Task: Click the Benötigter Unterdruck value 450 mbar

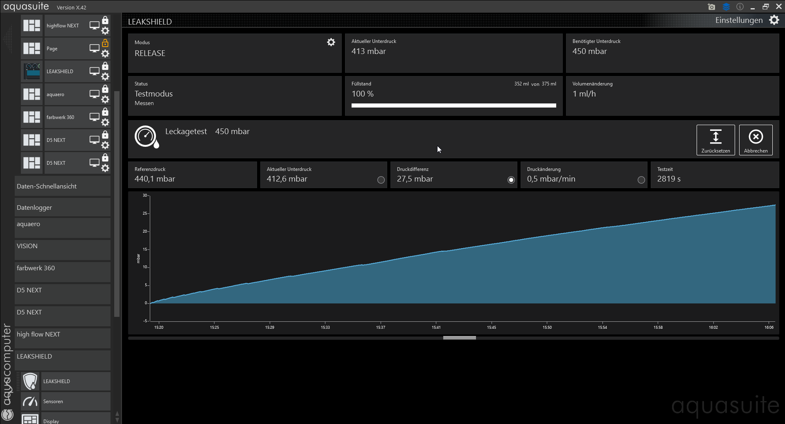Action: [x=589, y=51]
